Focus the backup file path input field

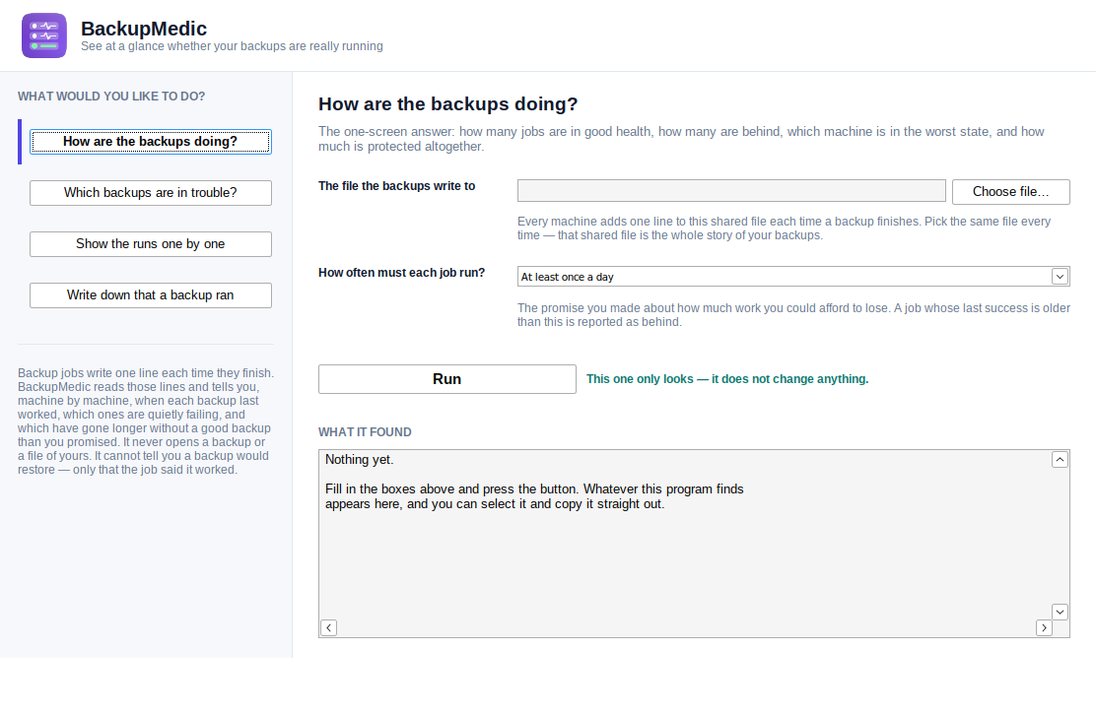(x=731, y=191)
